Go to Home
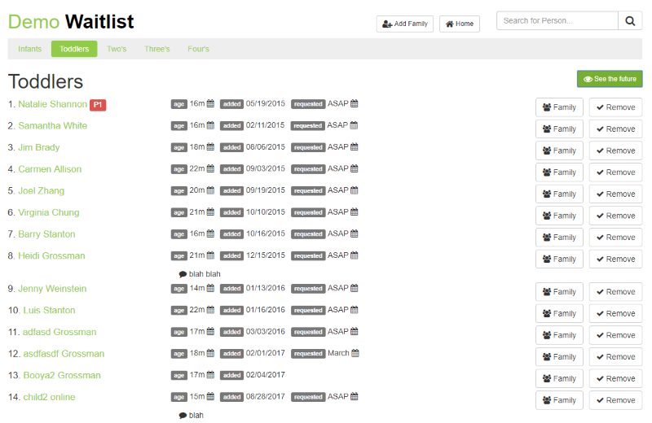Image resolution: width=652 pixels, height=423 pixels. [460, 24]
